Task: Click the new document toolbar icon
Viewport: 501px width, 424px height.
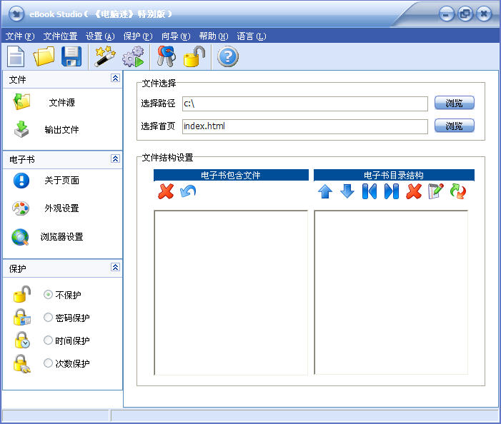Action: click(16, 56)
